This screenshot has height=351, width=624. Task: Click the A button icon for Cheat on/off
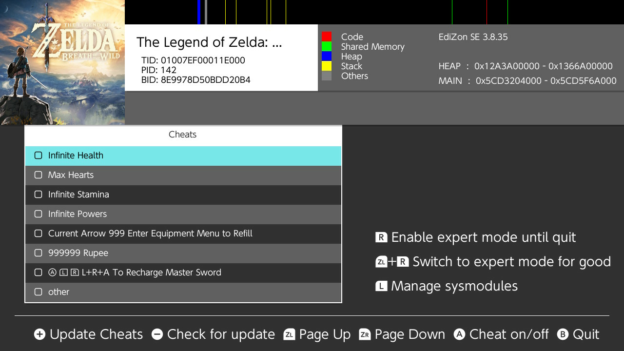pyautogui.click(x=459, y=334)
